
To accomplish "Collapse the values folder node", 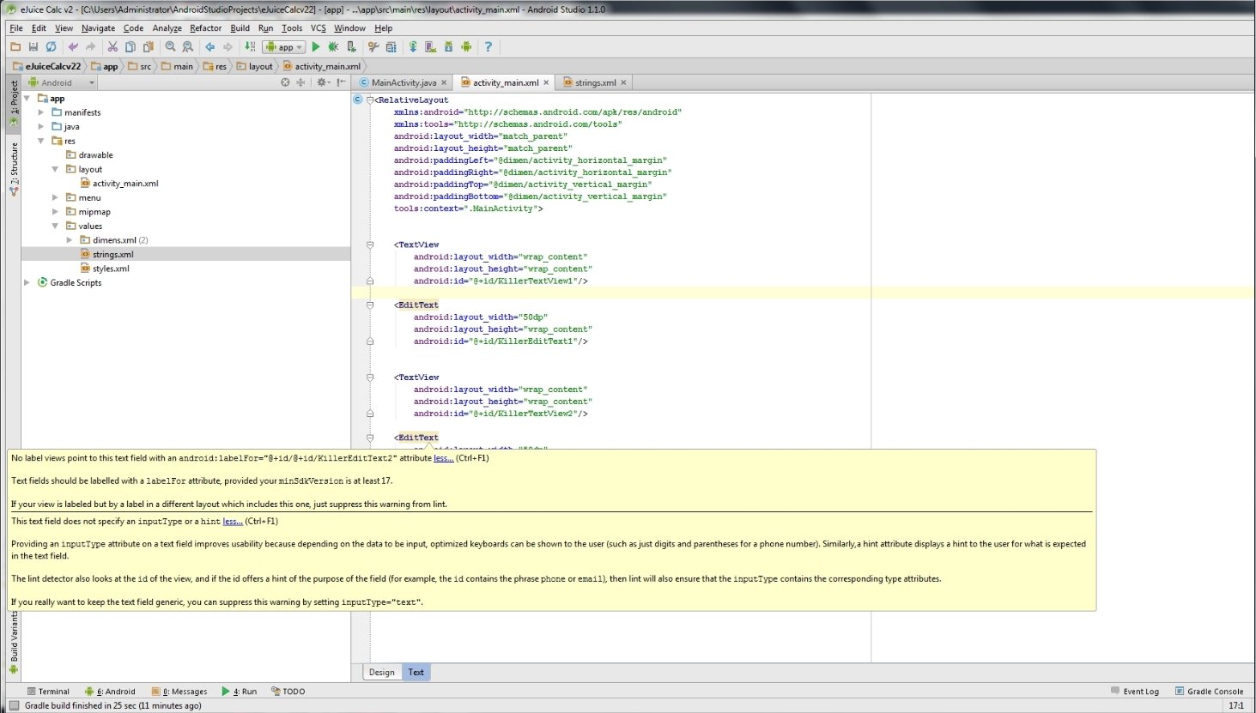I will (56, 226).
